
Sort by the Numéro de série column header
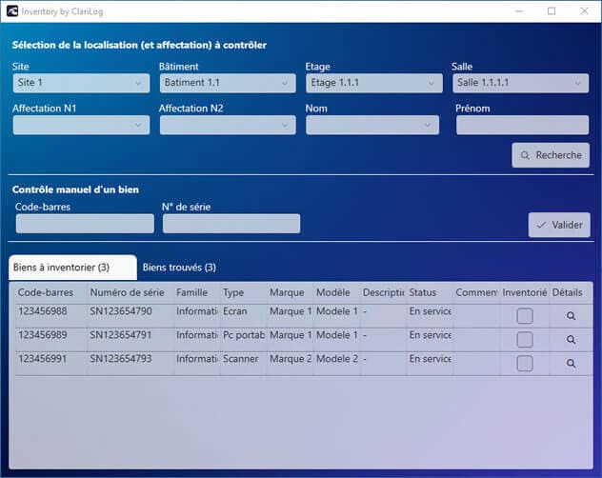tap(128, 292)
